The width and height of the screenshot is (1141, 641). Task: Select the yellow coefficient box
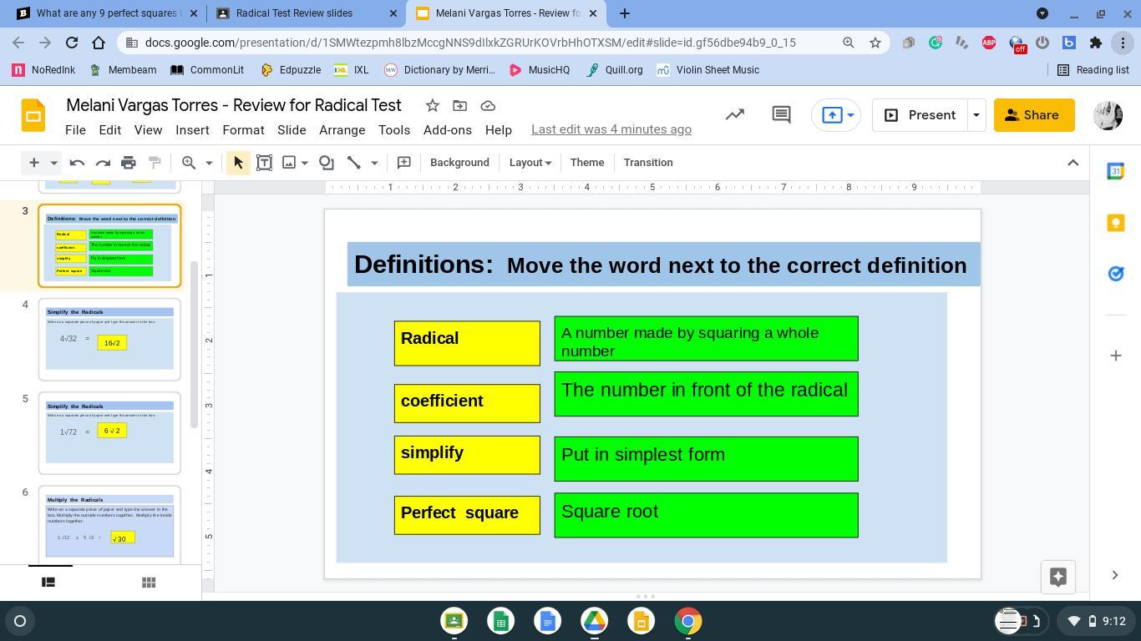click(467, 403)
